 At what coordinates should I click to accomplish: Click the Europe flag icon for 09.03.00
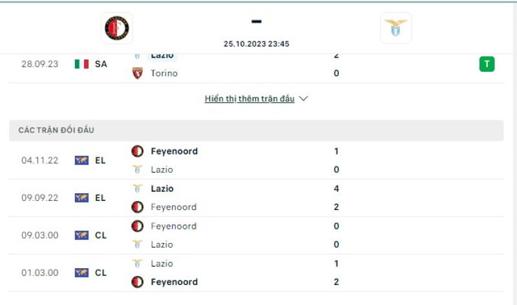(81, 235)
